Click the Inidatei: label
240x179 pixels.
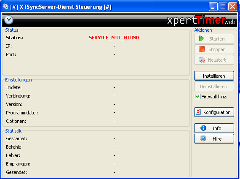[14, 87]
